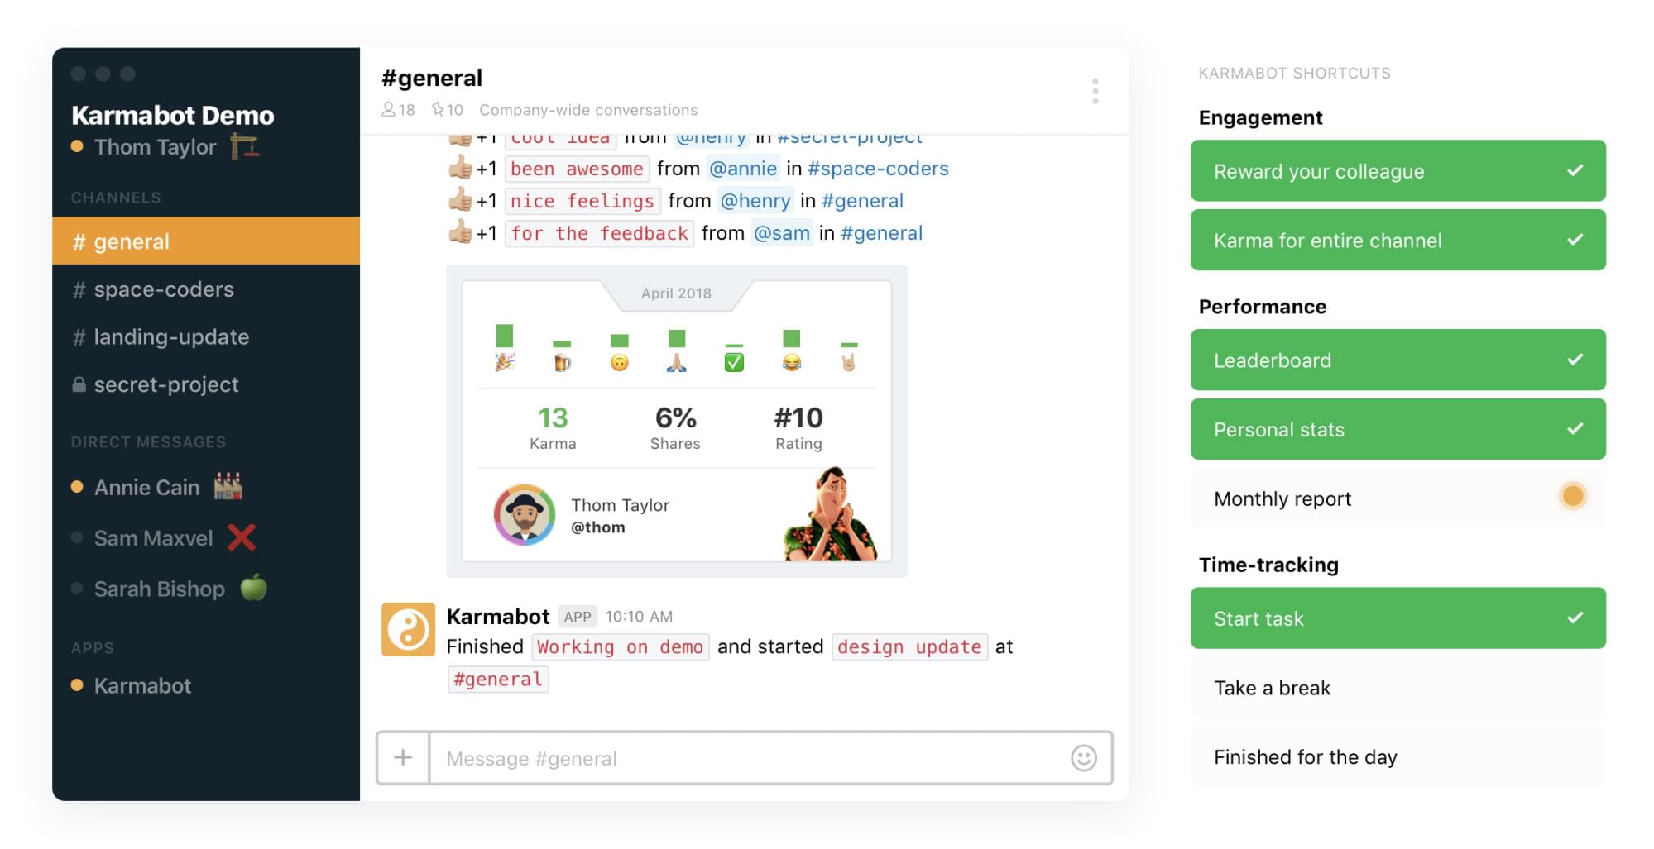
Task: Click the thumbs-up icon next to 'been awesome'
Action: 462,168
